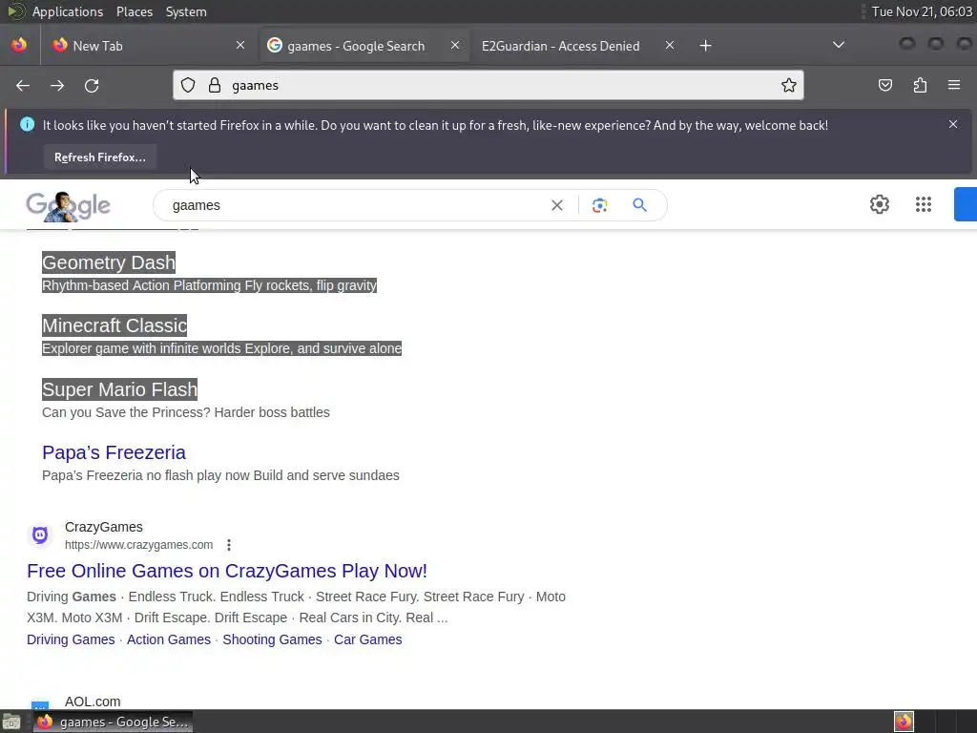Open the Firefox hamburger menu
977x733 pixels.
pyautogui.click(x=954, y=85)
